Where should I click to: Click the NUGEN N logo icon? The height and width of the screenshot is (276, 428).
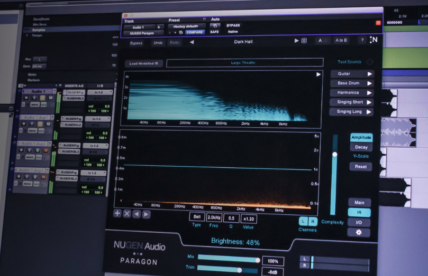[x=374, y=40]
